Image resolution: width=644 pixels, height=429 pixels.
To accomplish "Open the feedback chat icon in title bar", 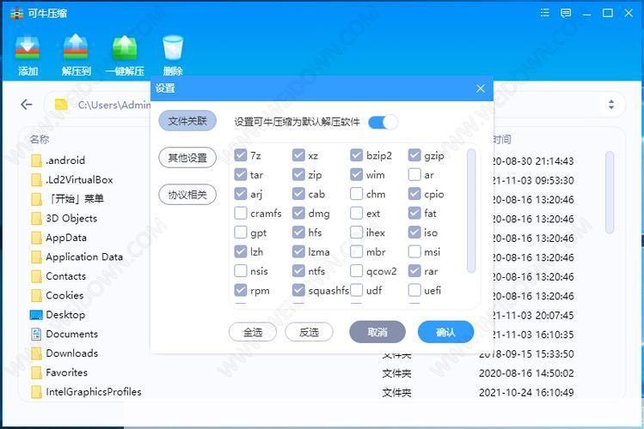I will (566, 13).
